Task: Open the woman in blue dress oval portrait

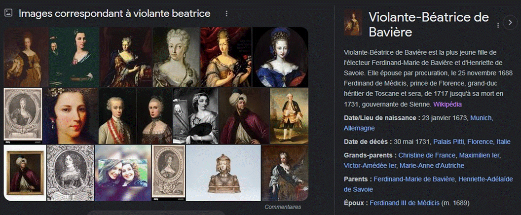Action: pos(280,57)
